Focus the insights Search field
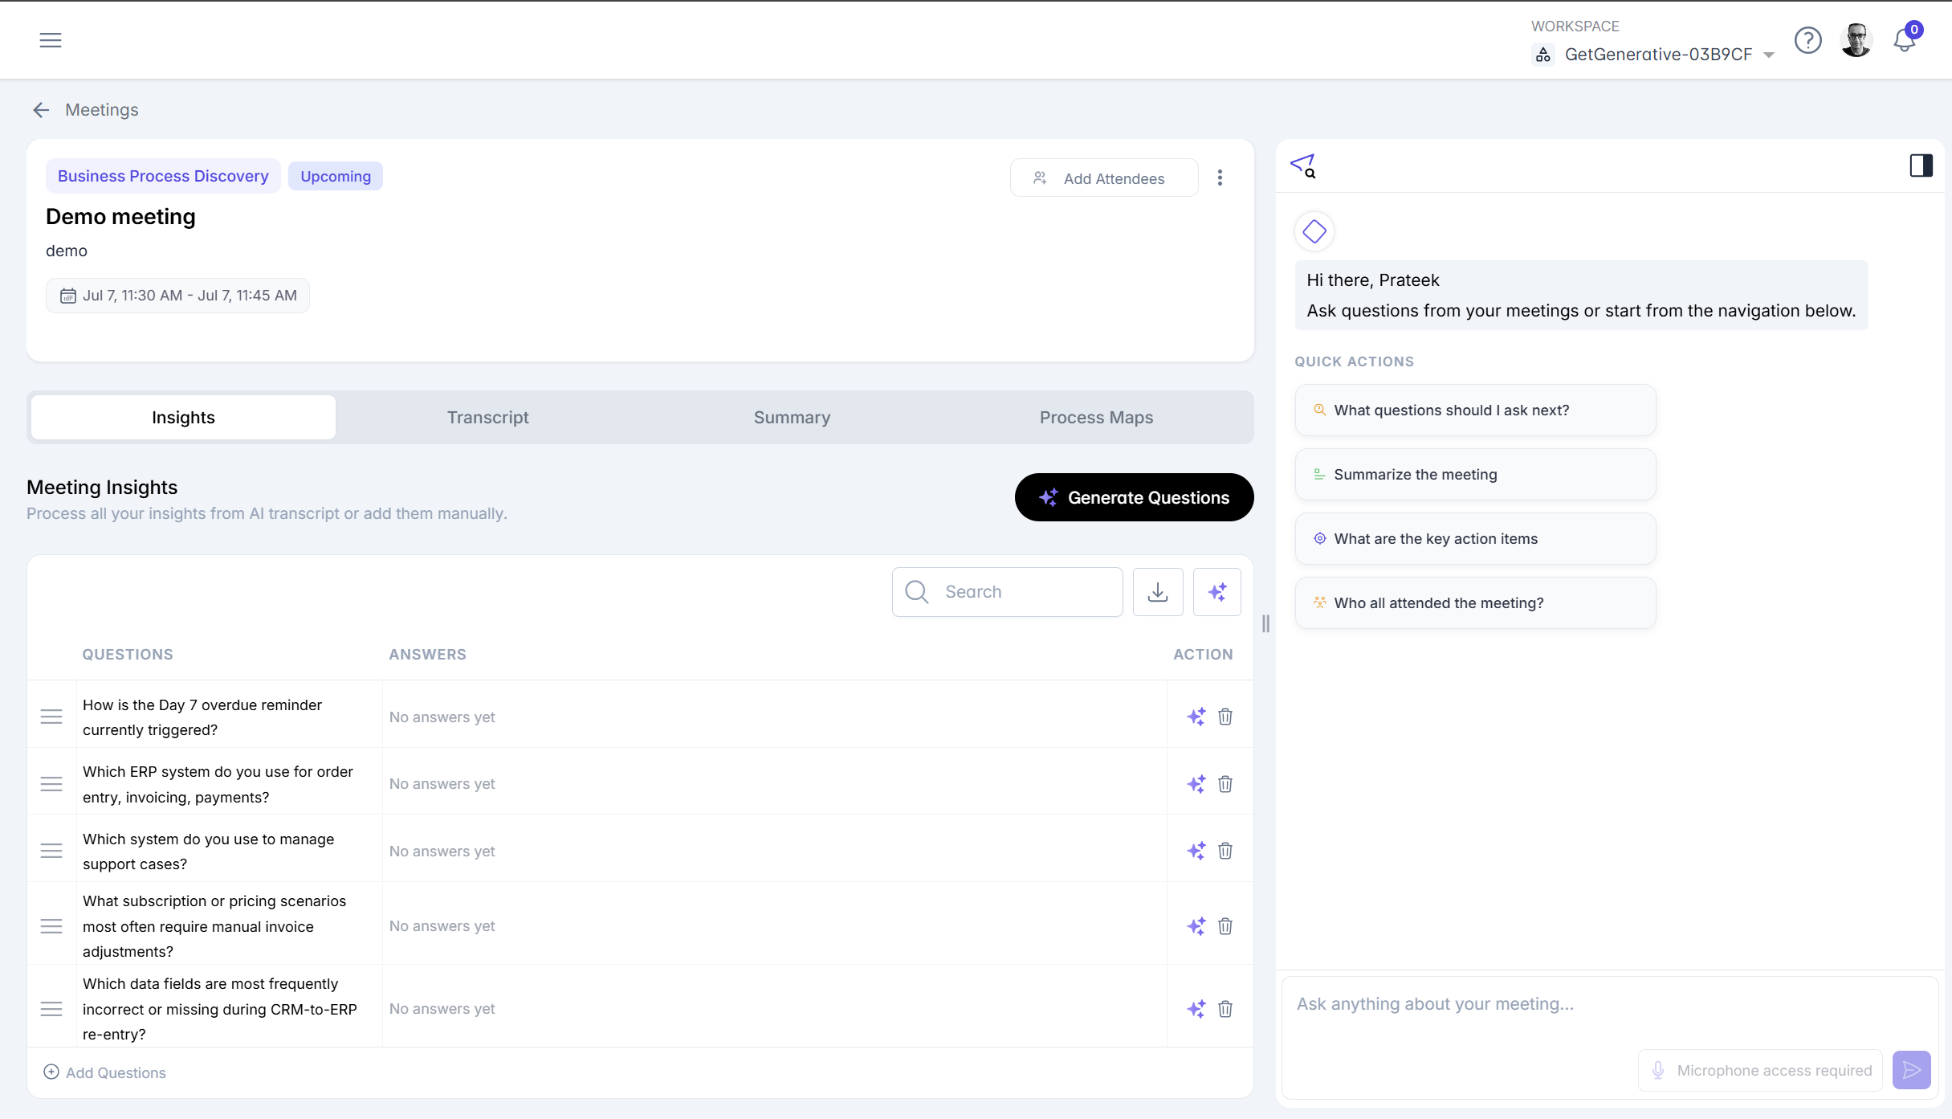Screen dimensions: 1952x1119 [x=1007, y=592]
